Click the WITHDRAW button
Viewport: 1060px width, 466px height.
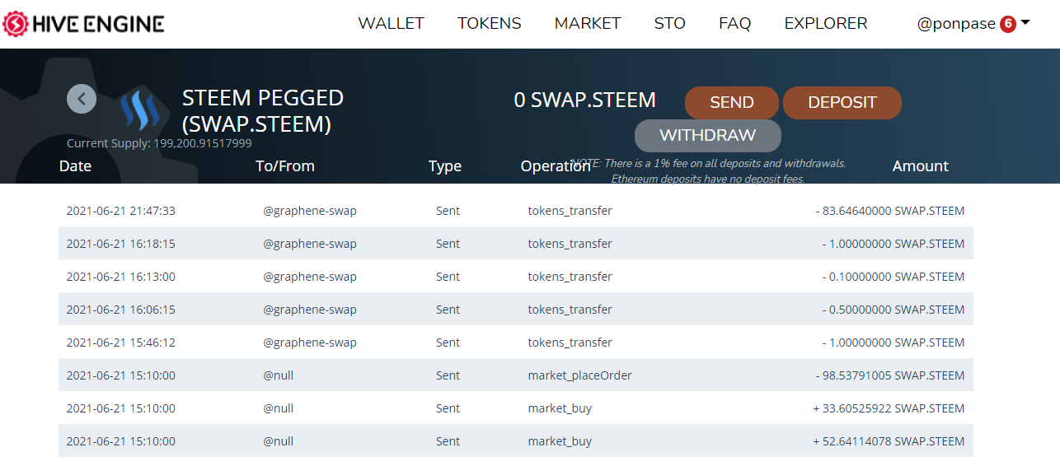pos(708,136)
